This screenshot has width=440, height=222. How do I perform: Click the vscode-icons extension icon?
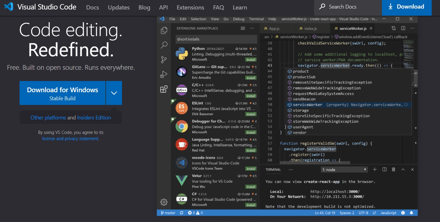click(x=182, y=163)
